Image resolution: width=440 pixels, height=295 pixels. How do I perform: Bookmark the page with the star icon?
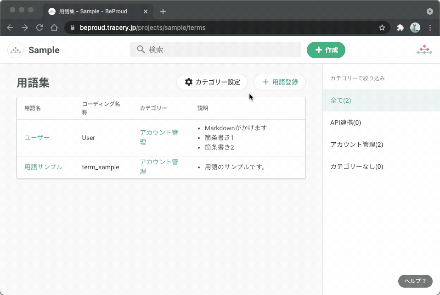coord(382,28)
